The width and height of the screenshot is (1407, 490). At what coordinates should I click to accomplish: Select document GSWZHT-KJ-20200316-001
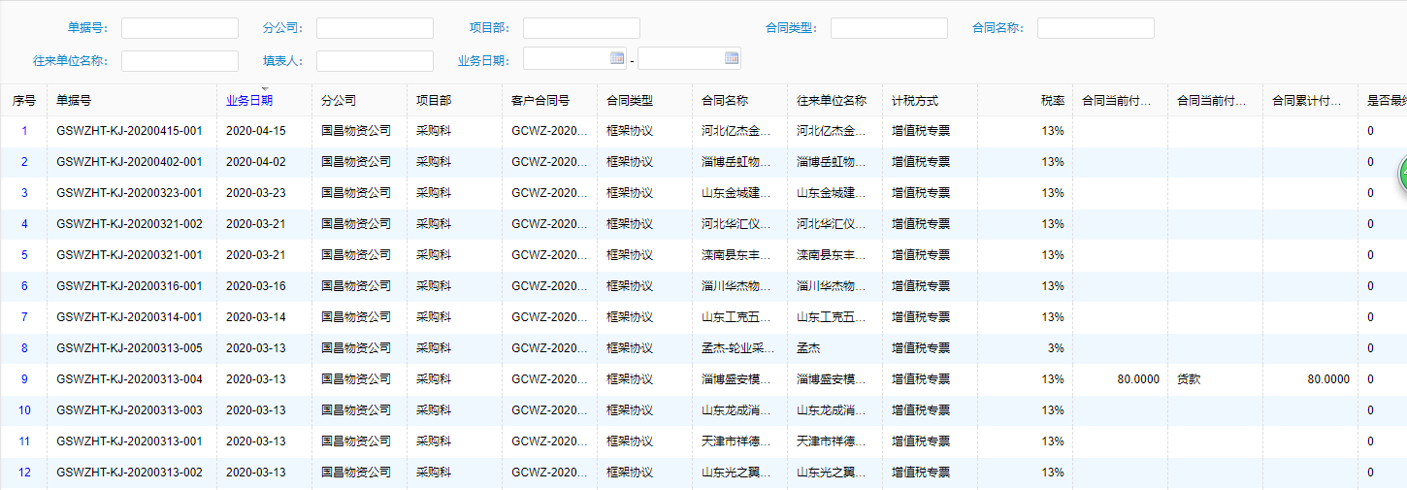coord(129,286)
